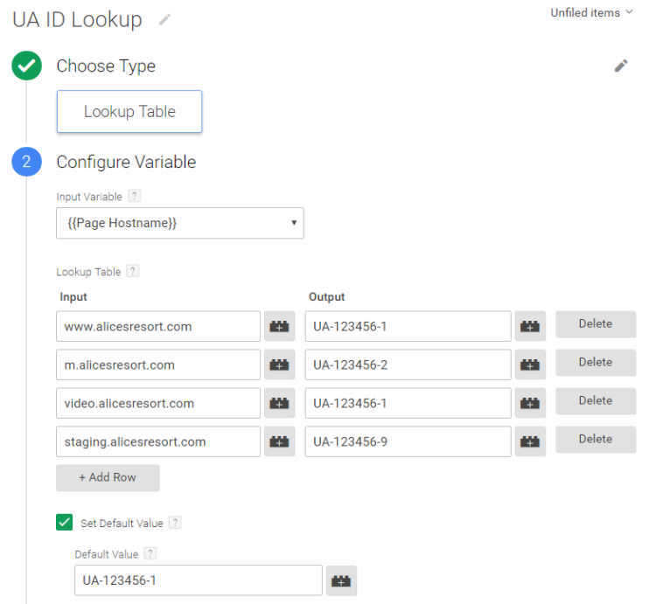Click the Choose Type edit pencil icon
Screen dimensions: 656x604
point(621,66)
